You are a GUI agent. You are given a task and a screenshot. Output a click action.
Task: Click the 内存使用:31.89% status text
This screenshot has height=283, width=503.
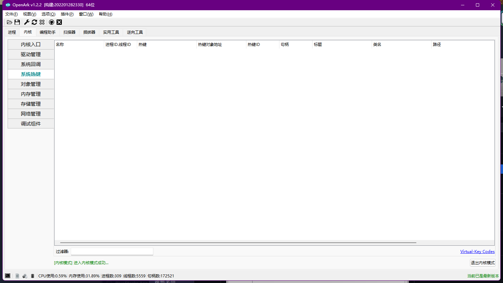pyautogui.click(x=84, y=276)
